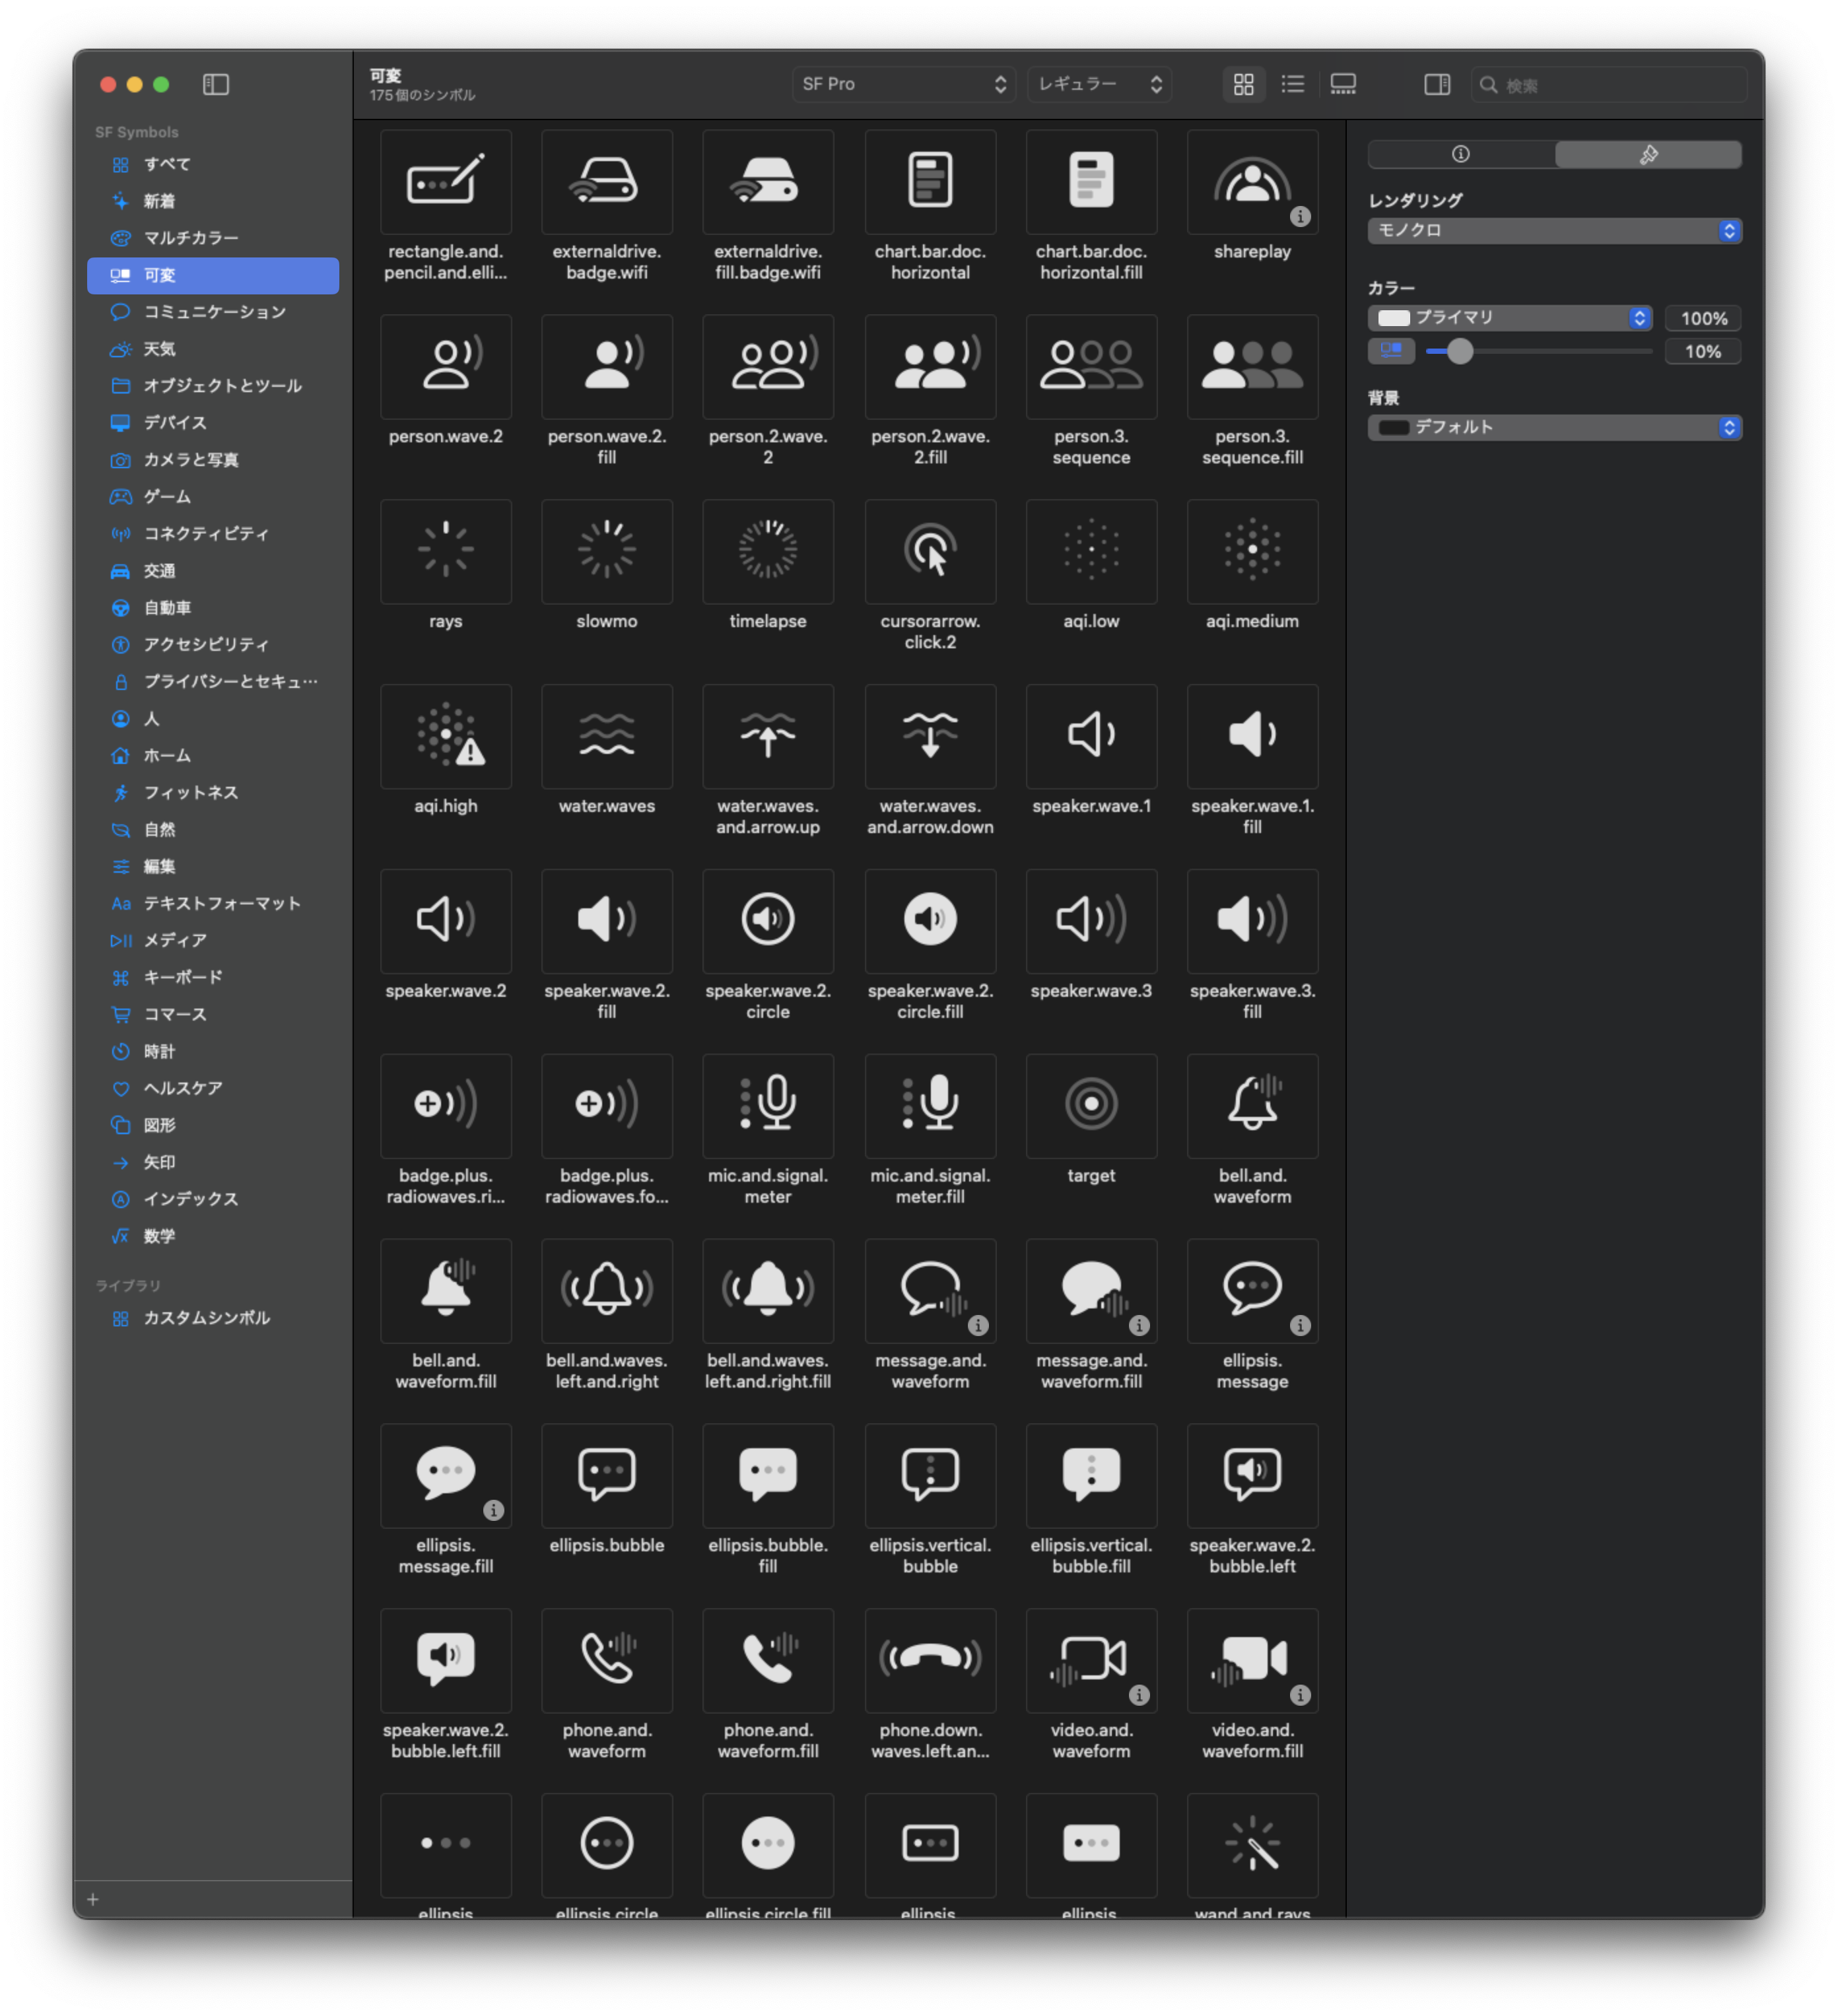The width and height of the screenshot is (1838, 2016).
Task: Select the water.waves symbol
Action: pyautogui.click(x=606, y=736)
